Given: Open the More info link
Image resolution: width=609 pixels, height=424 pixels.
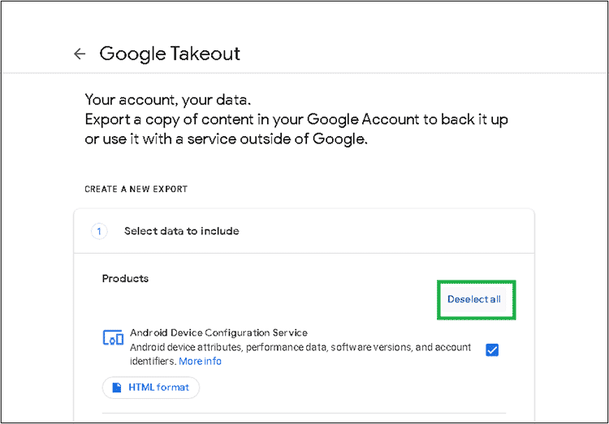Looking at the screenshot, I should pyautogui.click(x=200, y=361).
